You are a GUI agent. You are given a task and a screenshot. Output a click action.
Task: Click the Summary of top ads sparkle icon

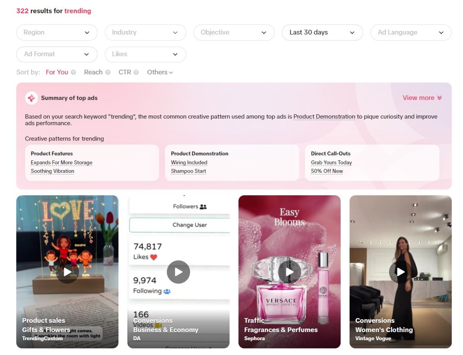coord(31,98)
